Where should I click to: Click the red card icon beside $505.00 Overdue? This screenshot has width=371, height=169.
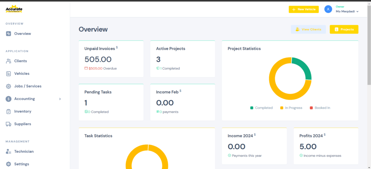point(86,69)
